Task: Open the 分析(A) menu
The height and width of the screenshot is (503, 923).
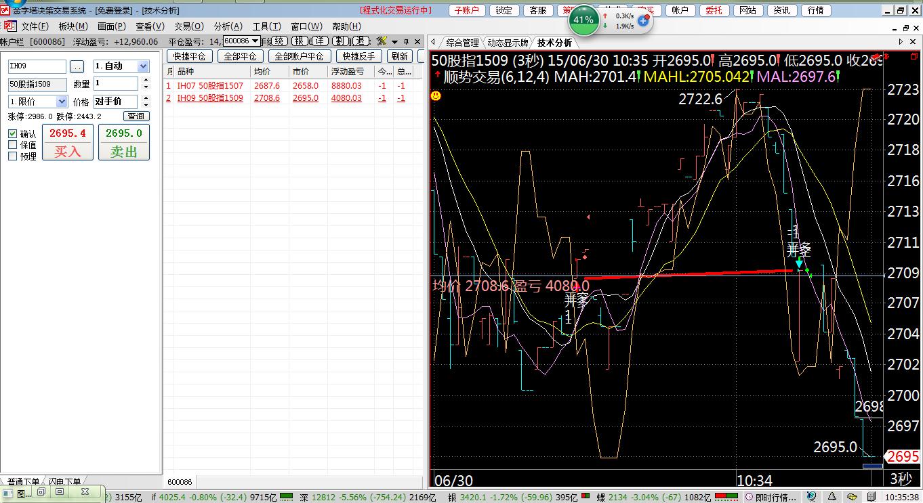Action: click(x=228, y=26)
